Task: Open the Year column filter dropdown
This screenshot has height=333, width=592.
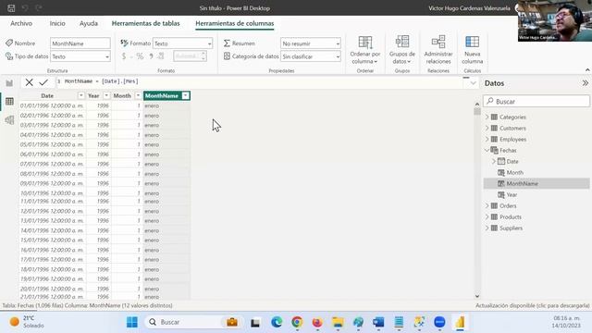Action: [106, 96]
